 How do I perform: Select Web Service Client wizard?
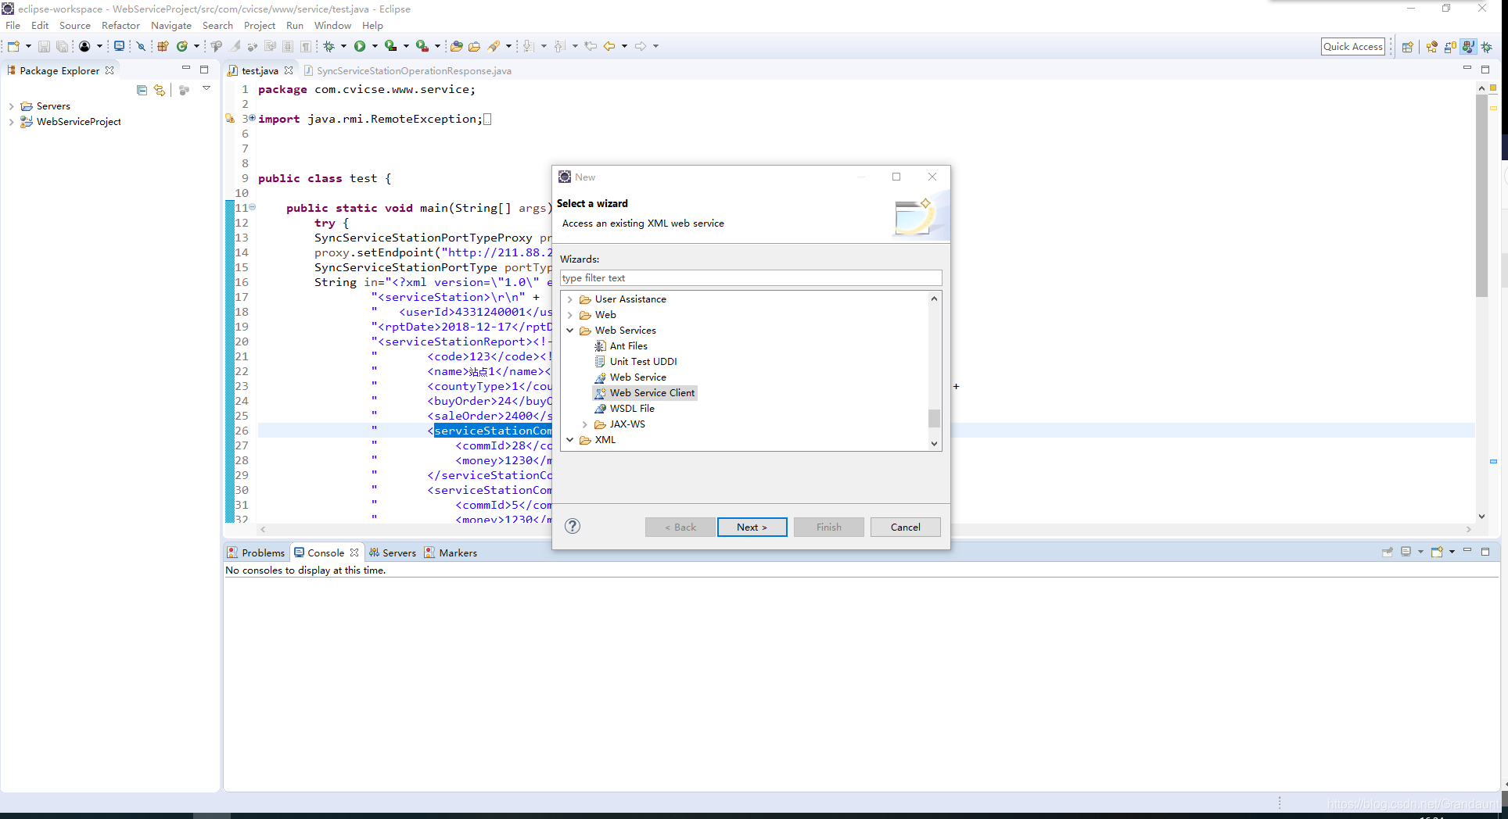(x=645, y=393)
